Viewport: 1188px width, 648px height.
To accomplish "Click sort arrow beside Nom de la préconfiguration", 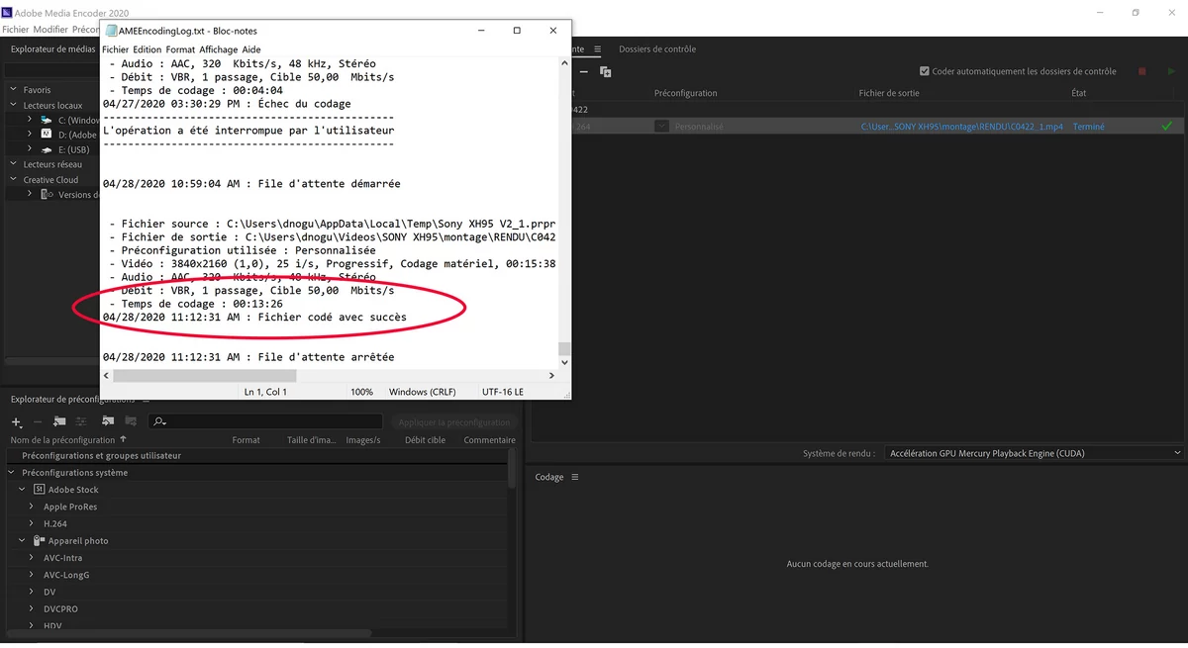I will (123, 439).
